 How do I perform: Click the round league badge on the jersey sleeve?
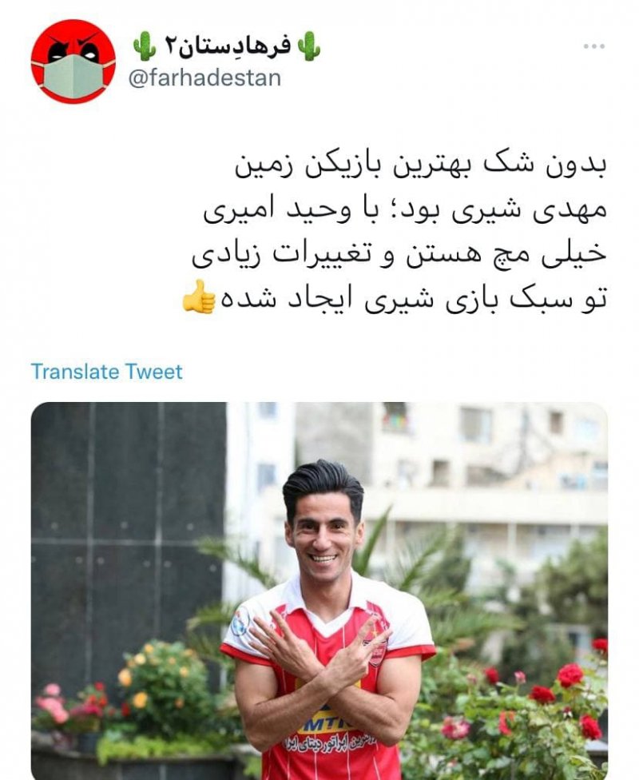coord(241,622)
